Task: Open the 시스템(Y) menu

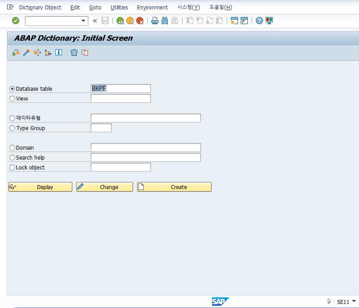Action: click(x=188, y=8)
